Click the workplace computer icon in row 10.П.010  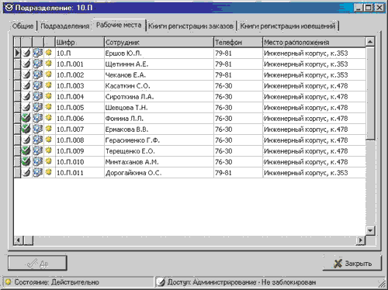38,161
